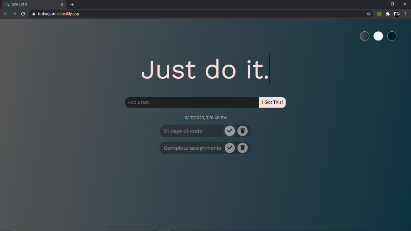
Task: Click the 'Complete assignments' task text
Action: coord(193,148)
